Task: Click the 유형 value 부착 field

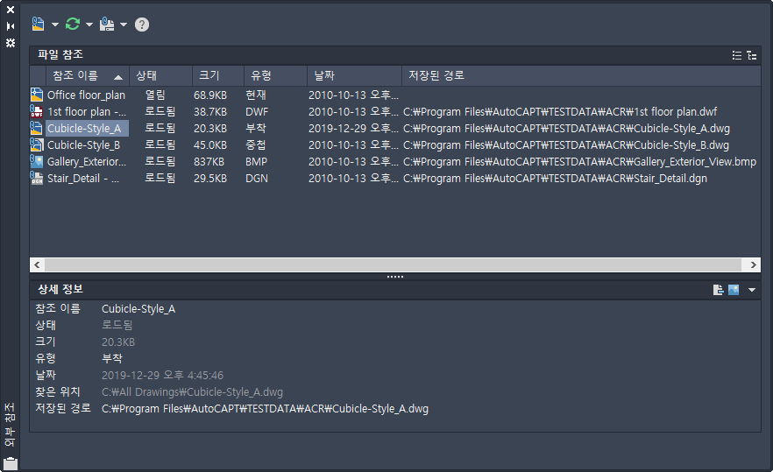Action: [112, 359]
